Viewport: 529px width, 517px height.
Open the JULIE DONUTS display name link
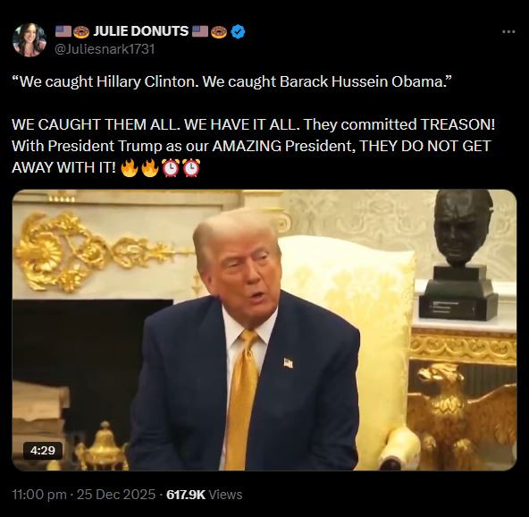pos(140,31)
